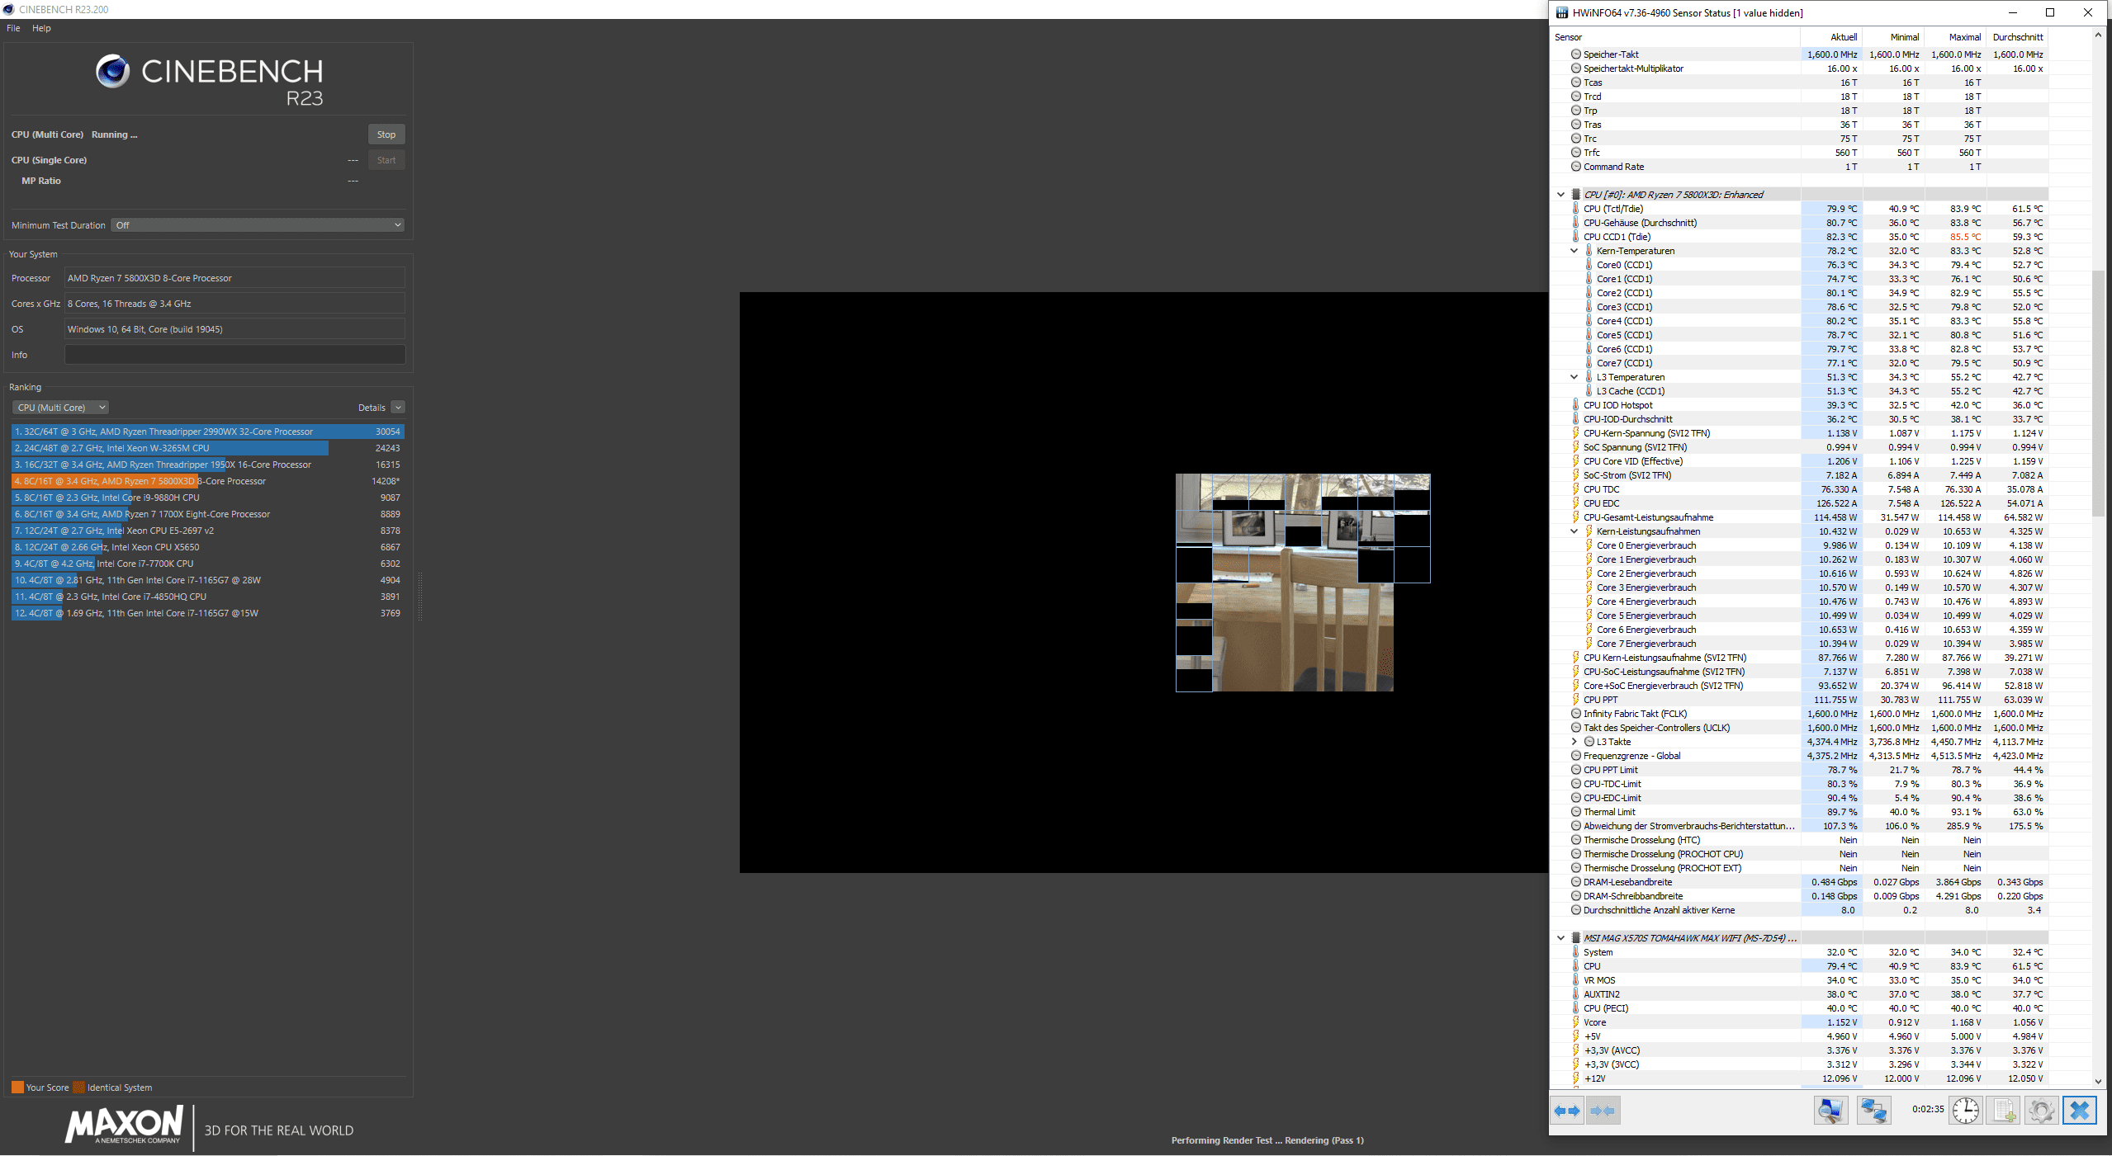Click HWiNFO scrollbar down arrow

(x=2098, y=1081)
